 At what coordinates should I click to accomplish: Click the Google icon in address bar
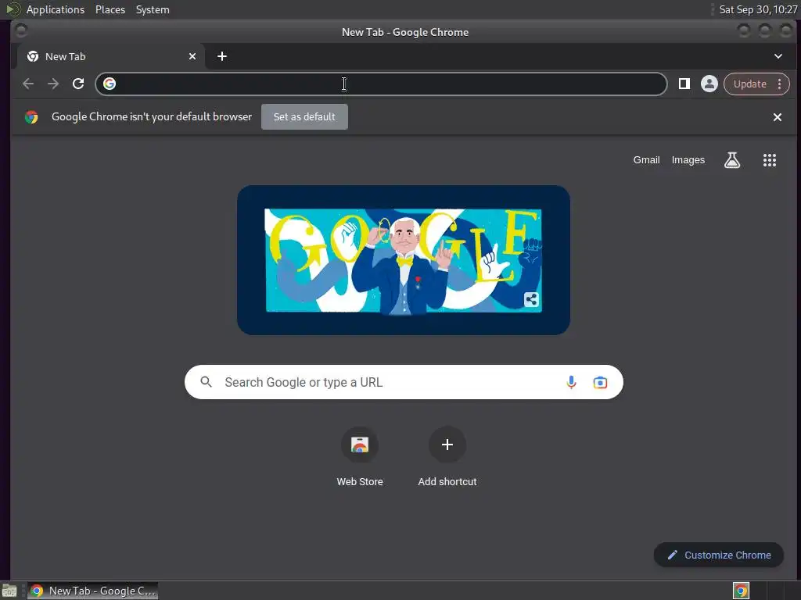pos(110,84)
